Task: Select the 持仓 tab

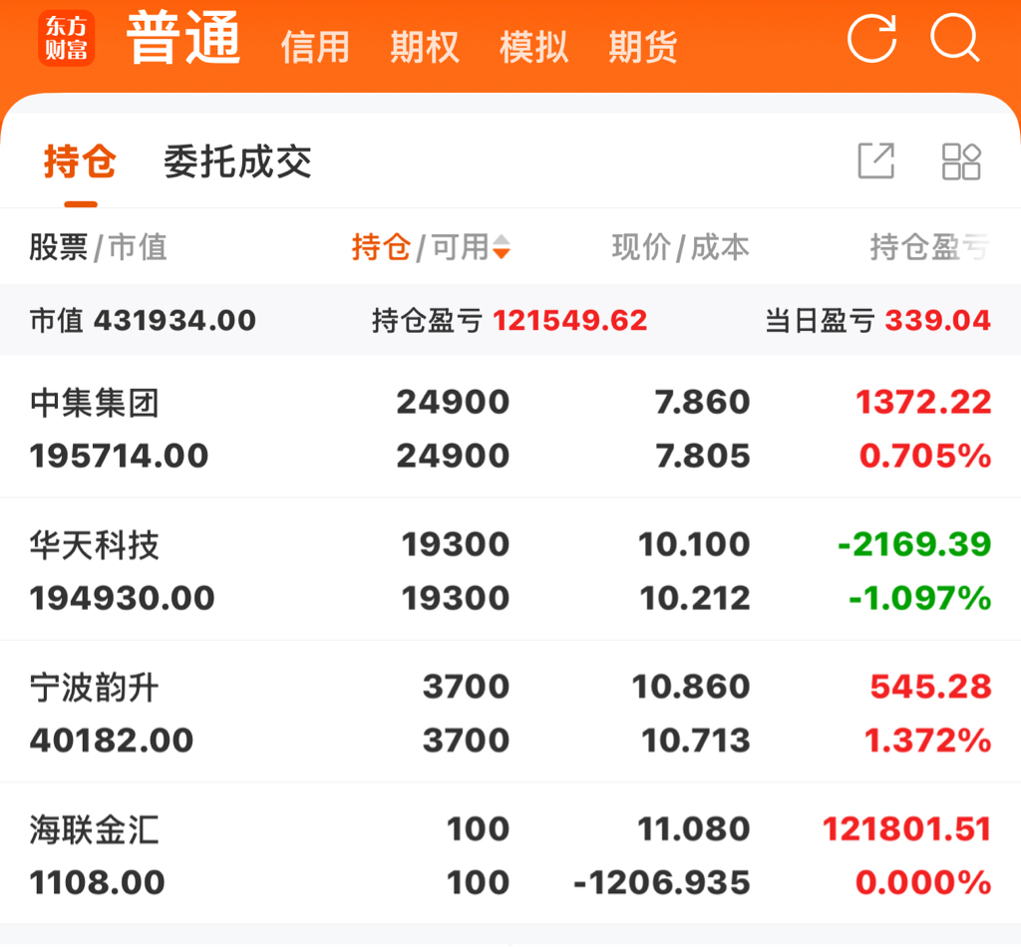Action: pos(80,161)
